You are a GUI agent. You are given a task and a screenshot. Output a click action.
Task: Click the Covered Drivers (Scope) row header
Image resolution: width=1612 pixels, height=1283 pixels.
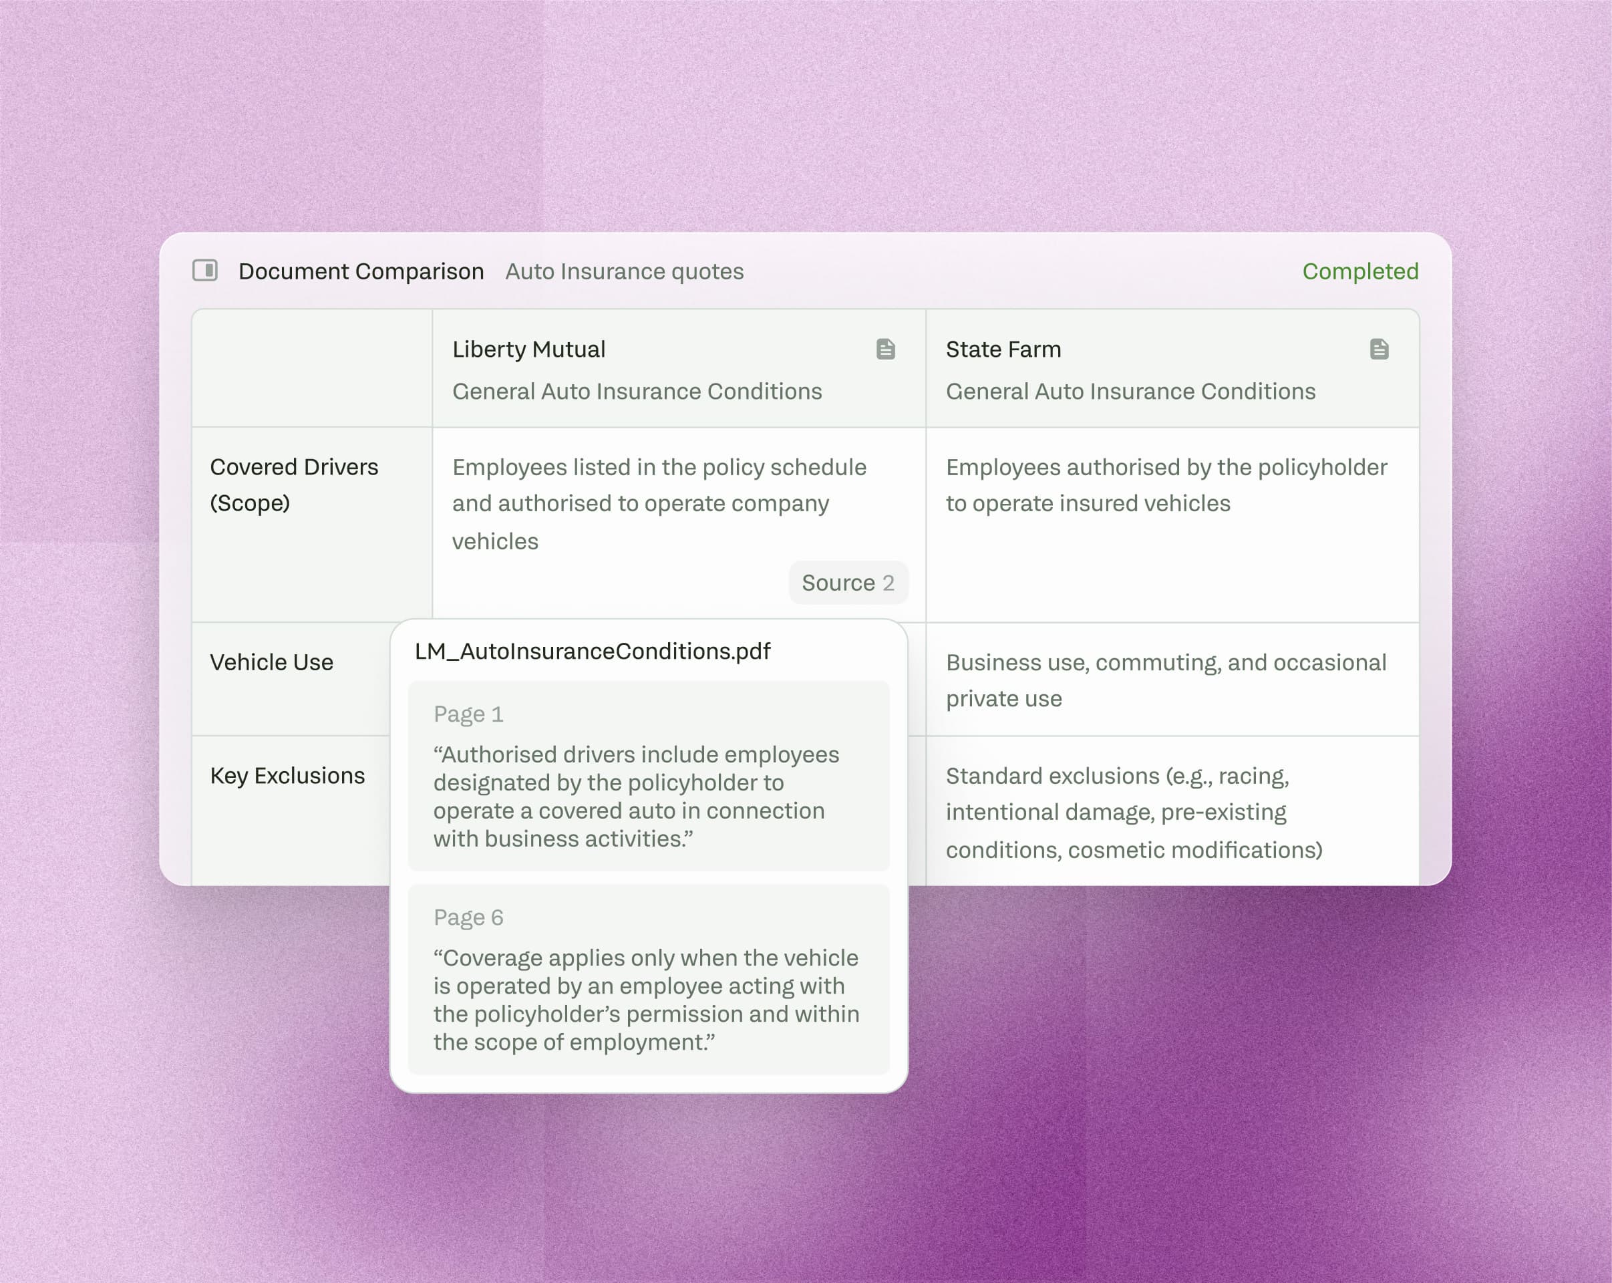(x=295, y=484)
